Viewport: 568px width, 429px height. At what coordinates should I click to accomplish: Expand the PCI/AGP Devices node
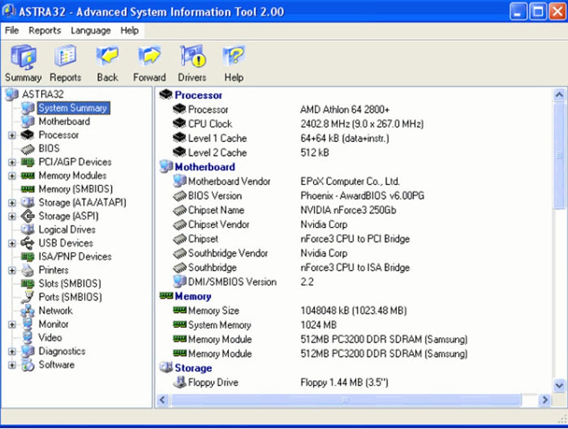coord(12,162)
